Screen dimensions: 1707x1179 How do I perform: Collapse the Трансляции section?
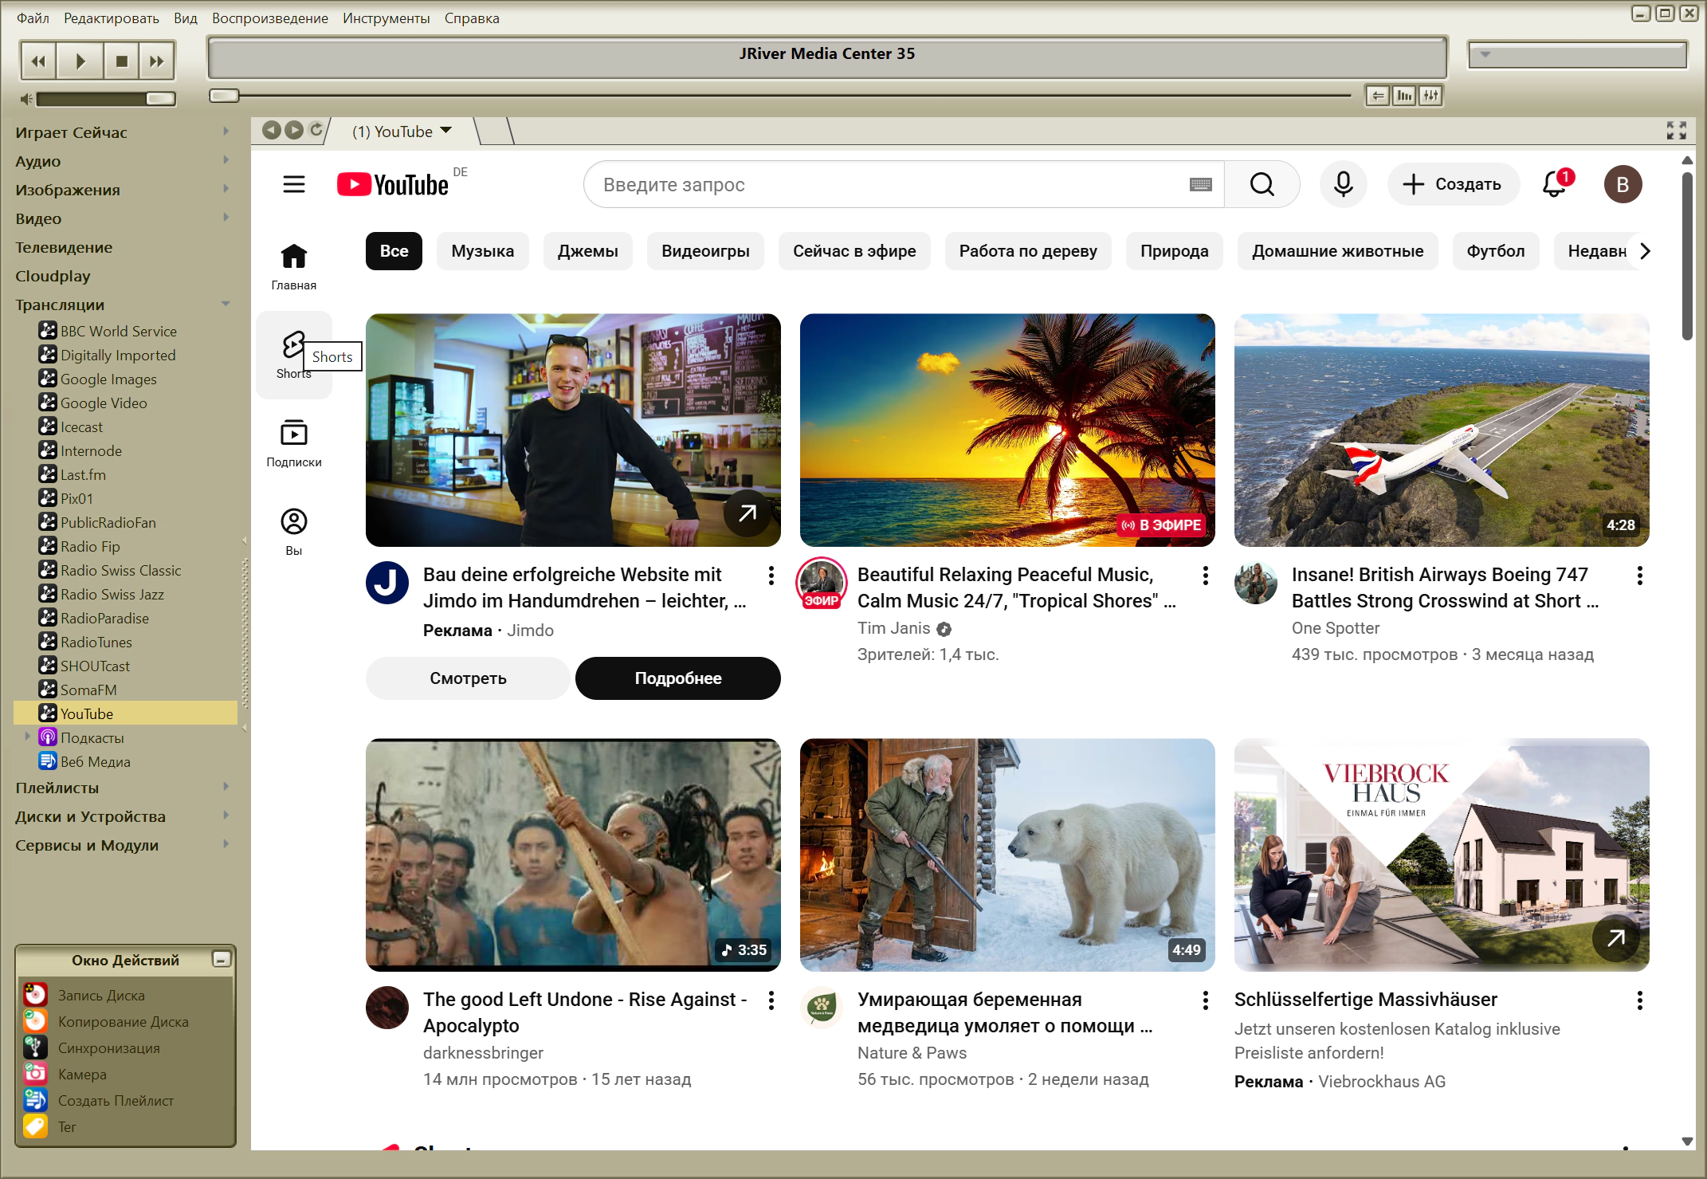click(226, 305)
